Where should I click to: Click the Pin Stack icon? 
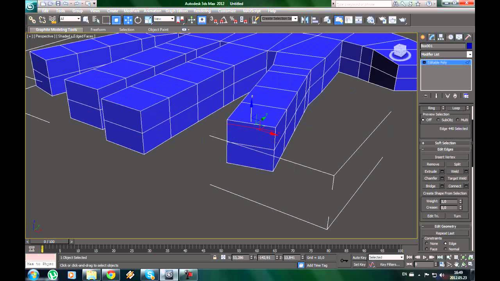(426, 96)
